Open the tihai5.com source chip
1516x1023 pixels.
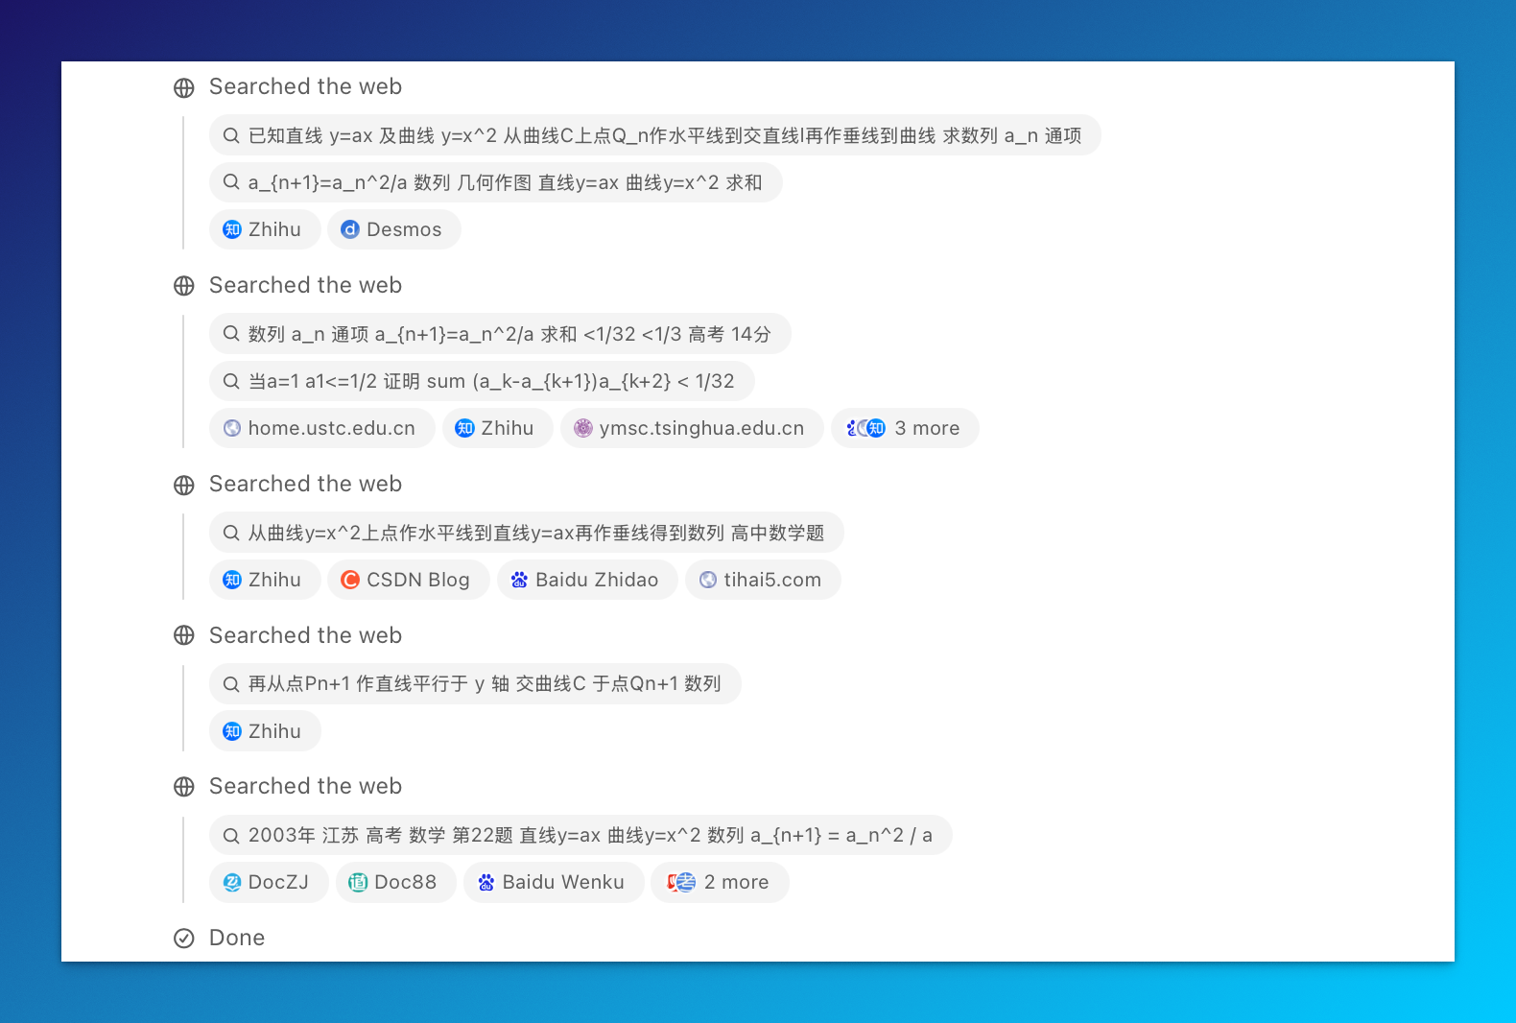(x=763, y=580)
